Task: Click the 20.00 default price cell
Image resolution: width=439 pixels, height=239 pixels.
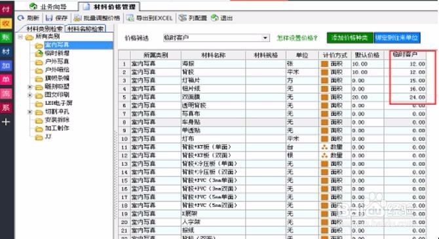Action: (x=368, y=97)
